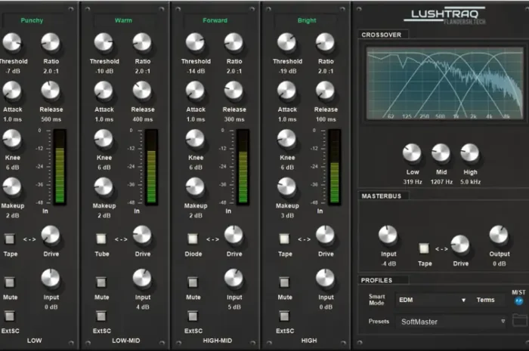Viewport: 529px width, 351px height.
Task: Open the Forward style selector on HIGH-MID band
Action: (x=215, y=20)
